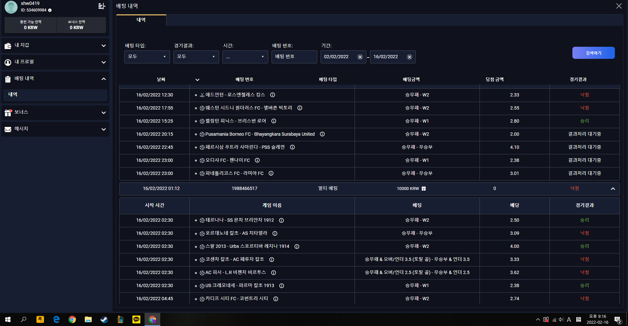Open the 경기결과 filter dropdown
This screenshot has height=326, width=628.
(196, 57)
